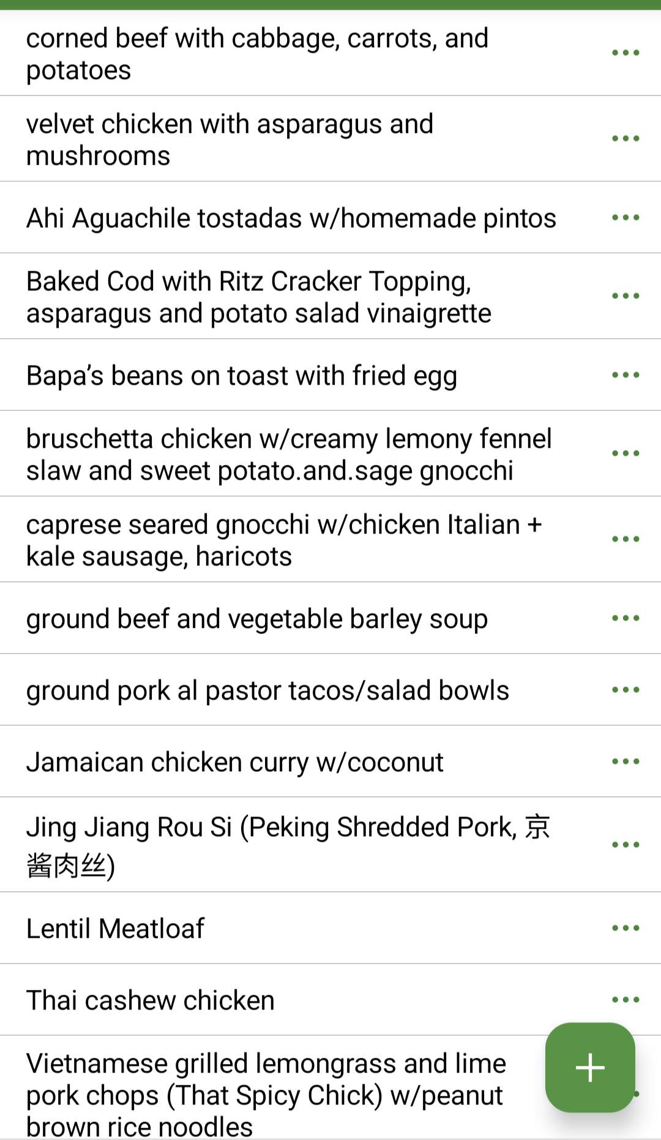Open three-dot menu for Jing Jiang Rou Si
The width and height of the screenshot is (661, 1140).
pyautogui.click(x=626, y=845)
